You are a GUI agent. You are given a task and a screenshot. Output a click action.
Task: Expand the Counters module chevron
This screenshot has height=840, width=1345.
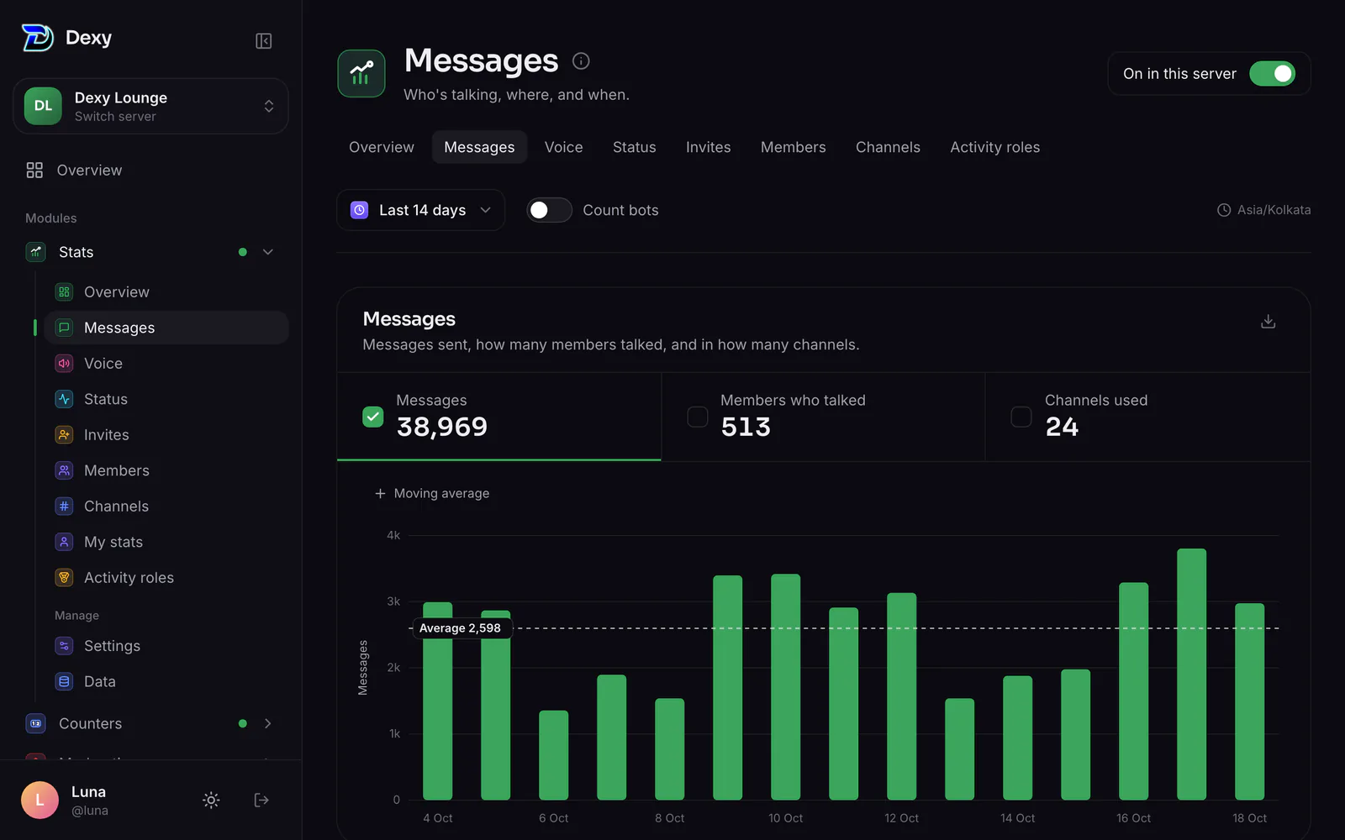coord(268,723)
